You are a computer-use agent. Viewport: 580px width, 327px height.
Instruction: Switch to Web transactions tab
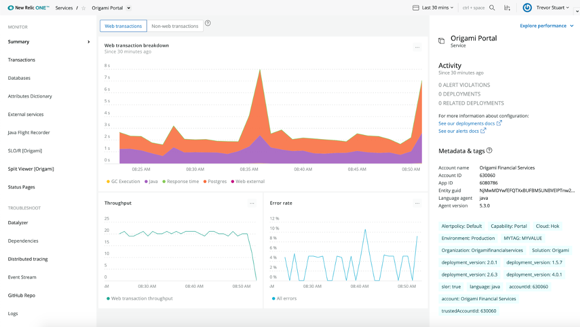123,26
